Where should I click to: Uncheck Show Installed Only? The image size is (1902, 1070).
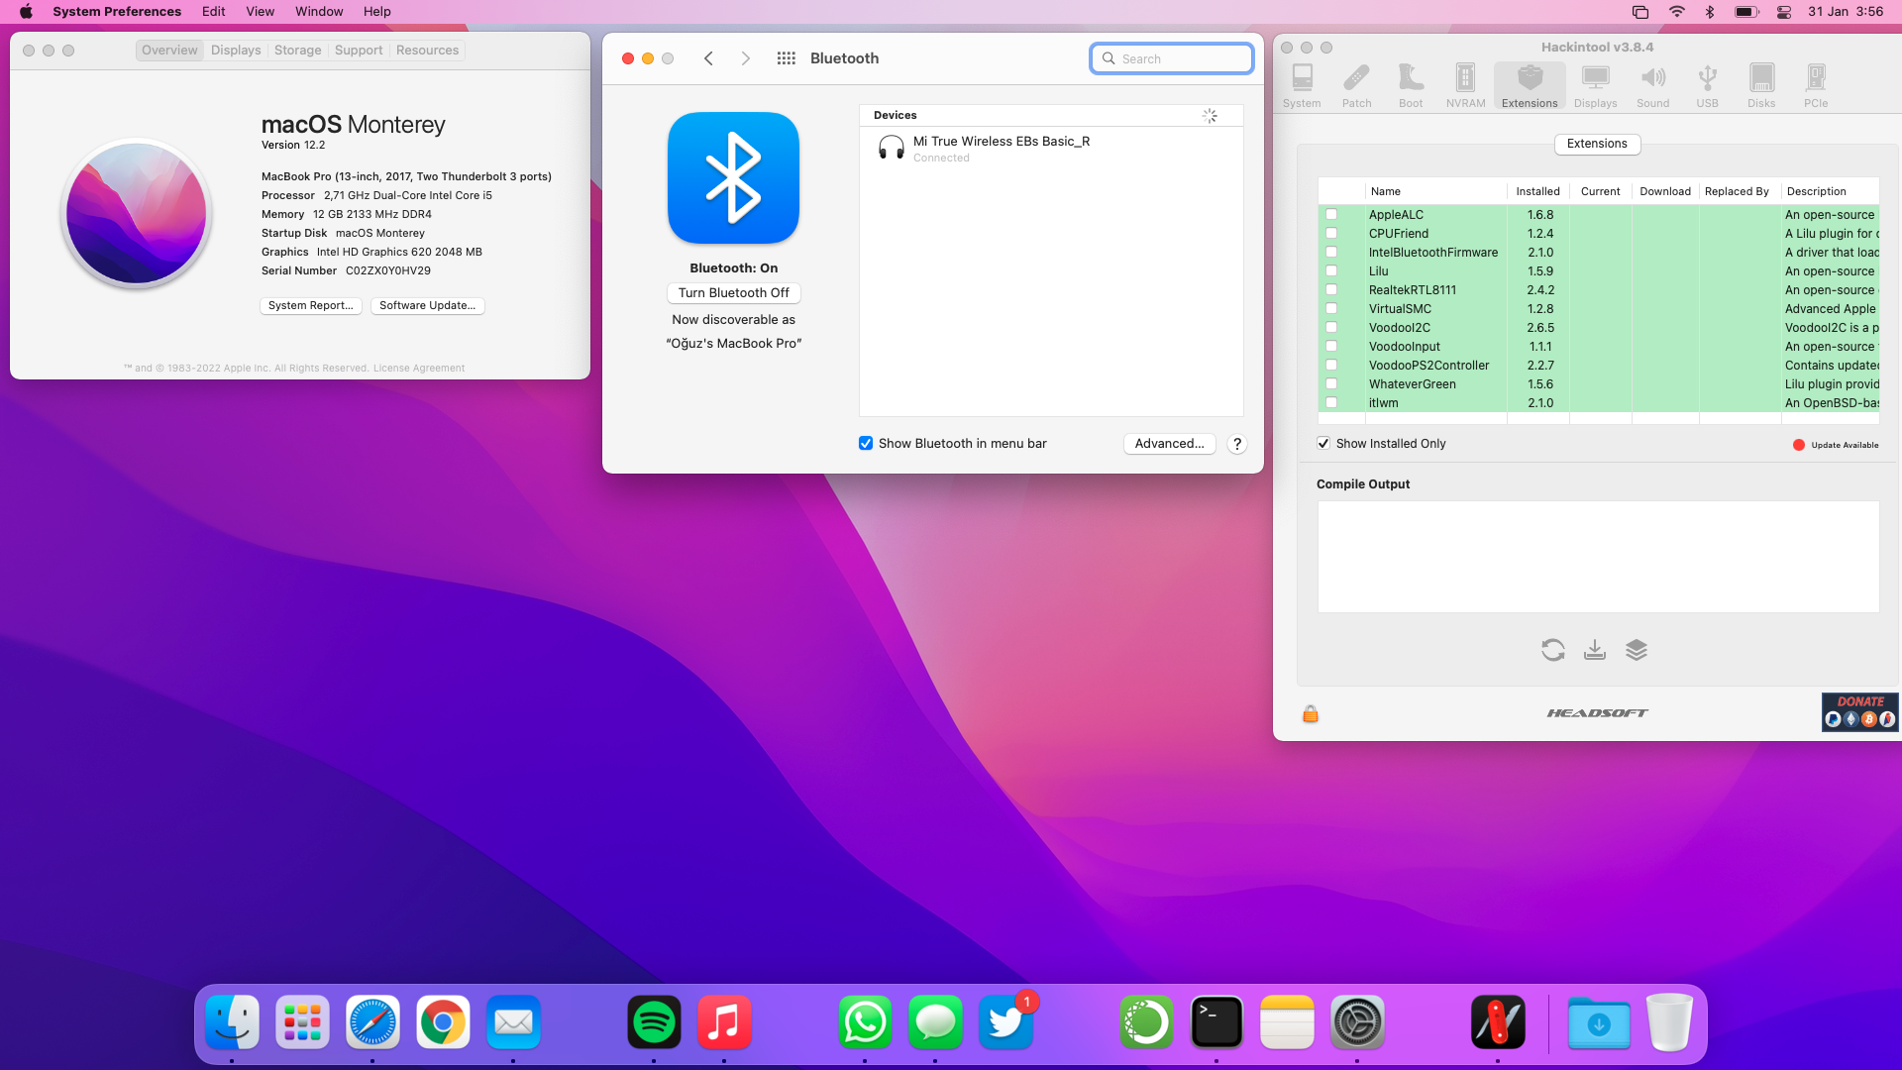click(x=1323, y=443)
